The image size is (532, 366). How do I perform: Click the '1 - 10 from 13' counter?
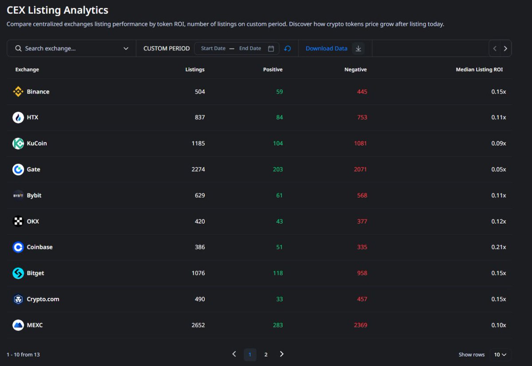pos(23,354)
